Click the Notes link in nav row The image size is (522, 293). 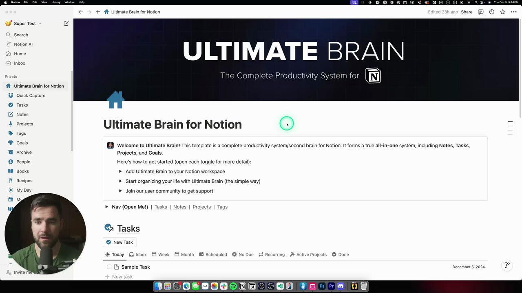[180, 207]
